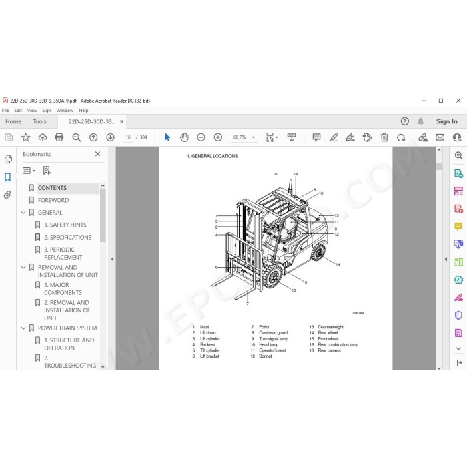Add a sticky note comment

coord(316,137)
